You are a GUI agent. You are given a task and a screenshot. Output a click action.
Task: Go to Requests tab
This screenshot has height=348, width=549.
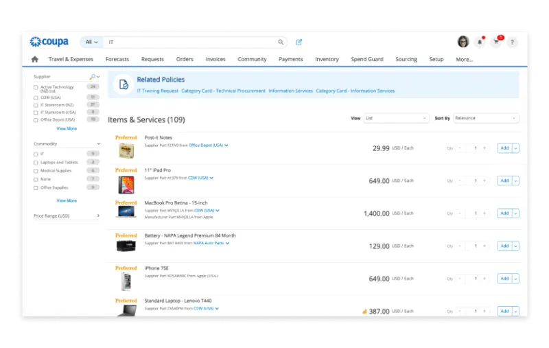[152, 59]
